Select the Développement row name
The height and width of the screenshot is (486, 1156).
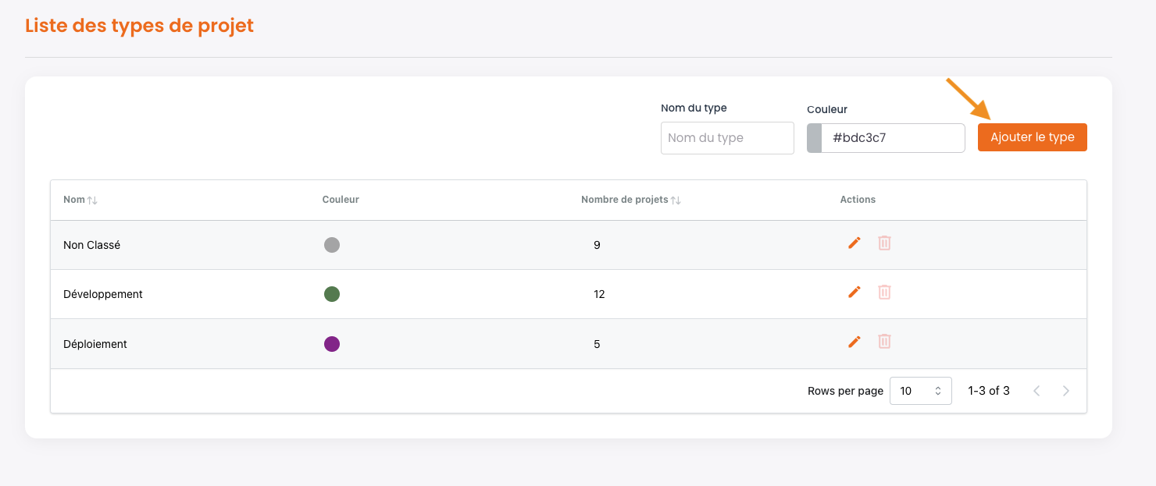coord(103,294)
